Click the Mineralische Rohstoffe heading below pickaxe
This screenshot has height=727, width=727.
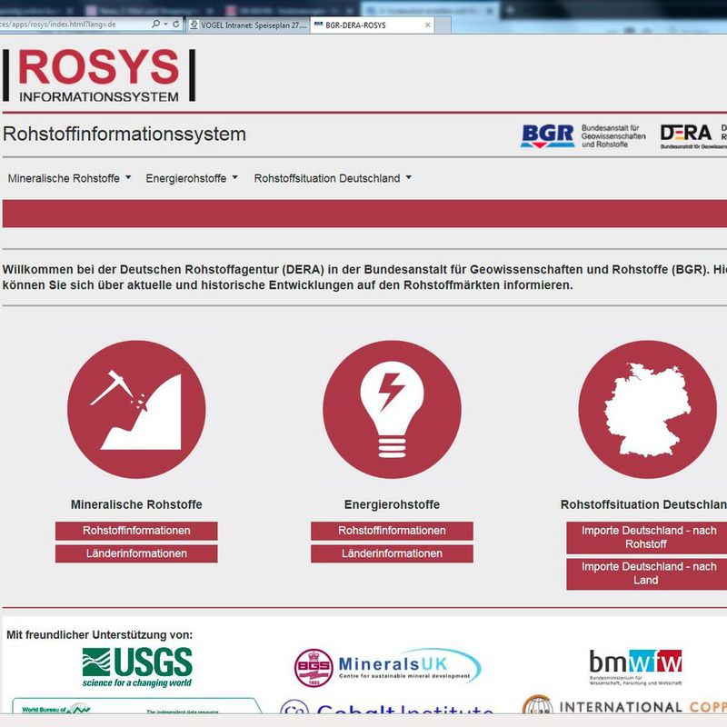[136, 504]
